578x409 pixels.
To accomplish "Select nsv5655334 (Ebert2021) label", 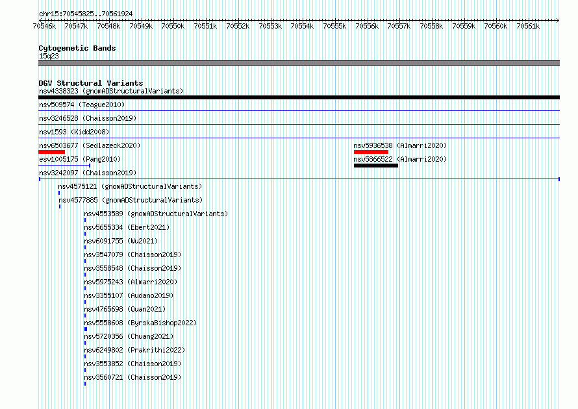I will coord(127,227).
